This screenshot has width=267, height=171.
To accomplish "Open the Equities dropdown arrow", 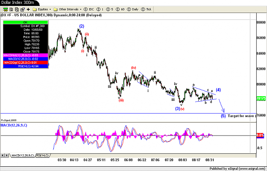I will (x=50, y=9).
